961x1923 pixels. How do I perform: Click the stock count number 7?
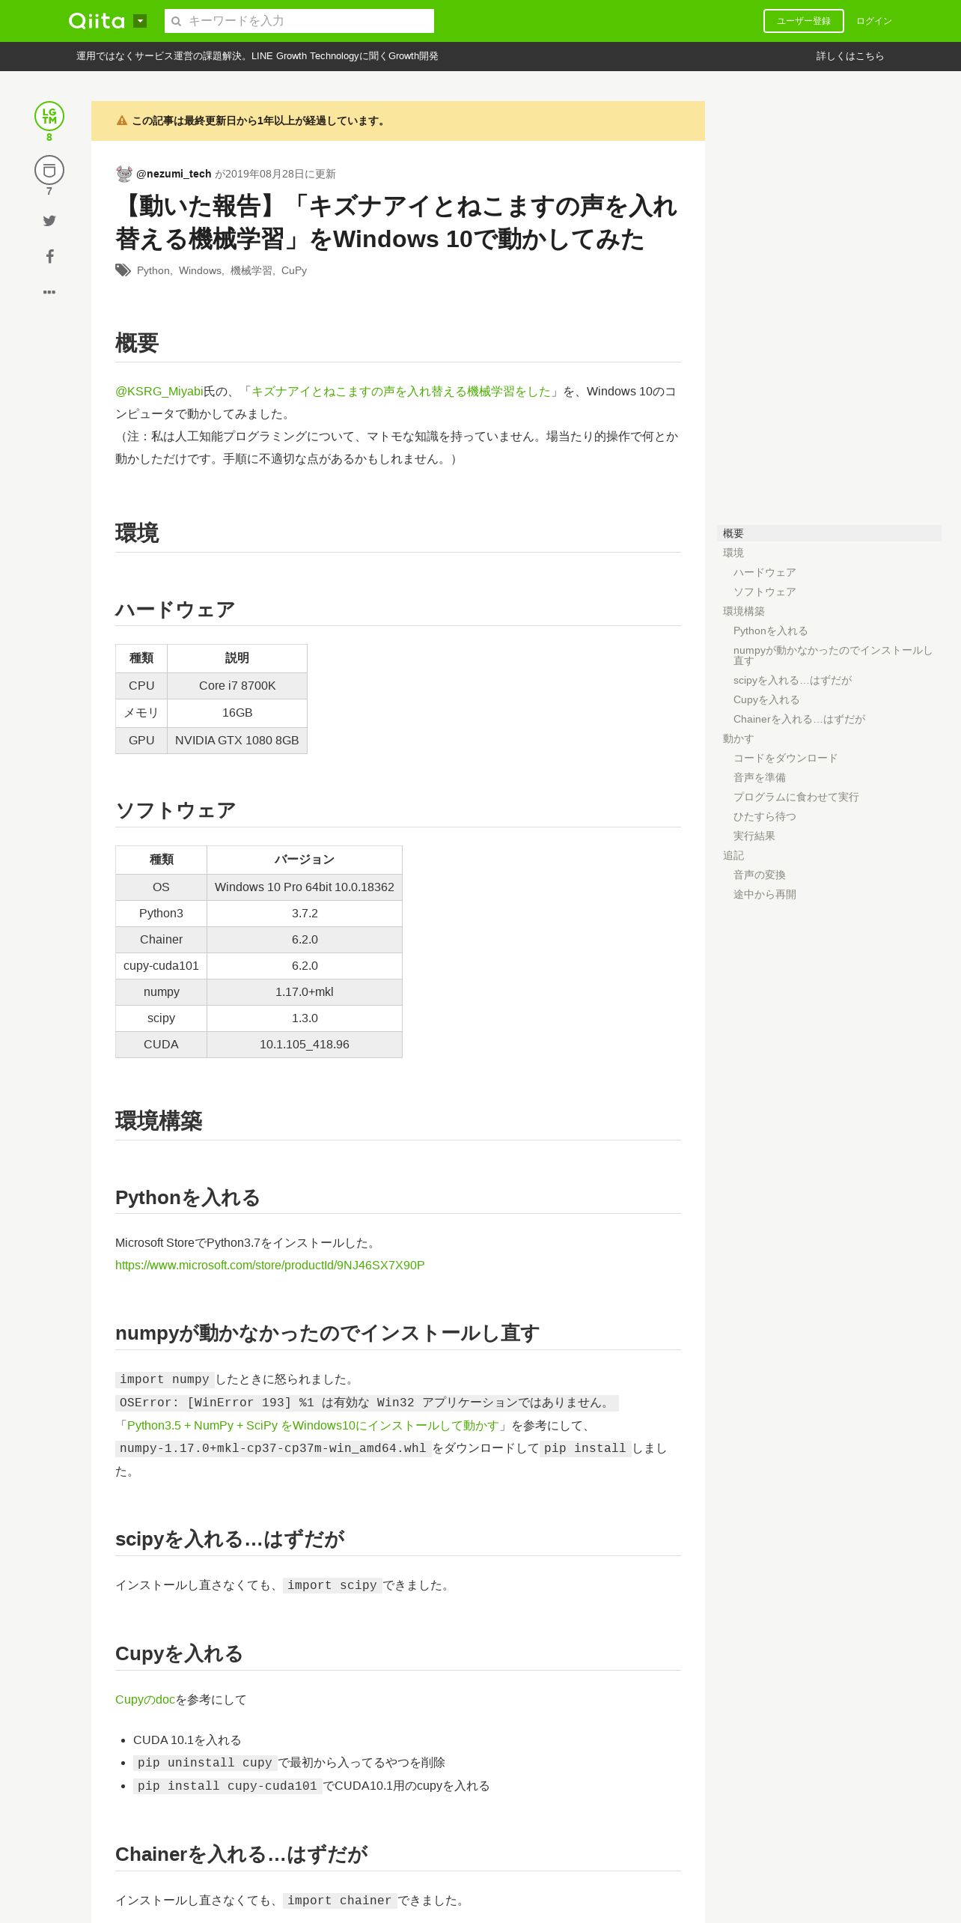coord(49,191)
